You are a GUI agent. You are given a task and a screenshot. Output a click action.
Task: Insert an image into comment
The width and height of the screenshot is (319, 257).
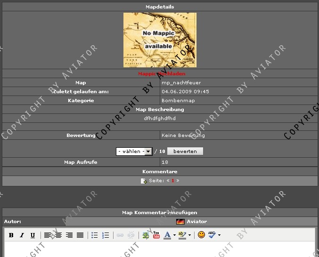[x=146, y=235]
